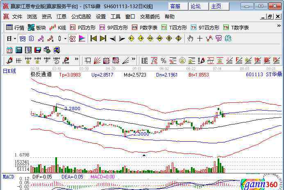Select the rectangle box drawing tool
This screenshot has width=284, height=190.
coord(88,61)
